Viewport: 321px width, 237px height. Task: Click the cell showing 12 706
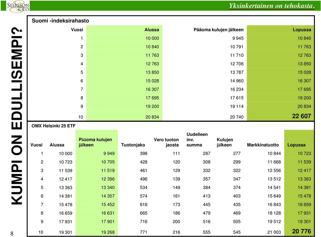[237, 64]
